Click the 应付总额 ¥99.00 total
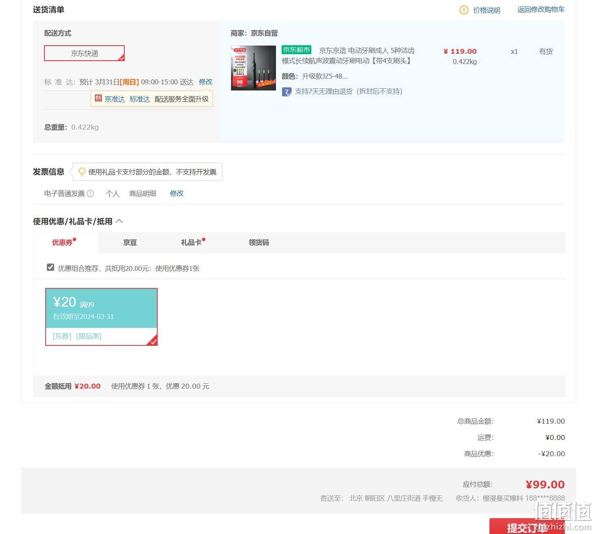 coord(545,485)
